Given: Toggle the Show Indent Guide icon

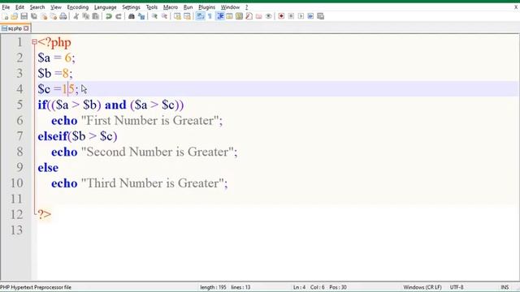Looking at the screenshot, I should coord(220,16).
